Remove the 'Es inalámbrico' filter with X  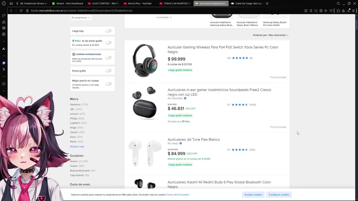(89, 18)
